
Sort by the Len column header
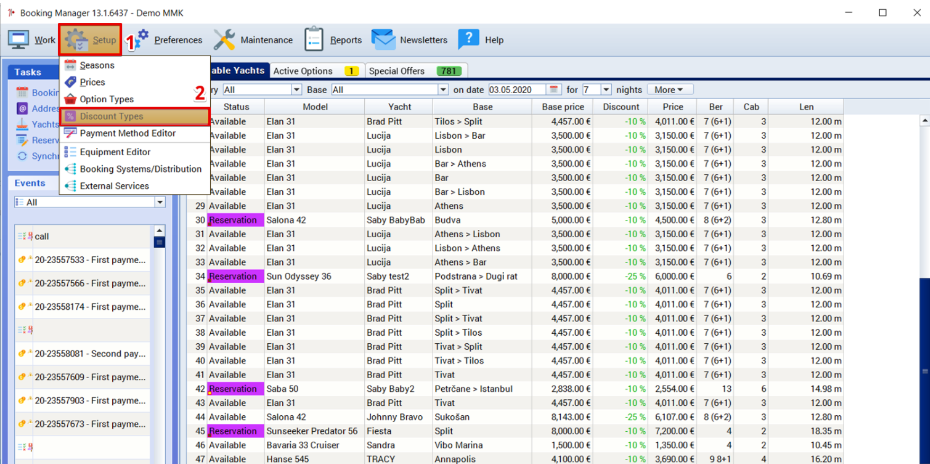click(x=806, y=107)
